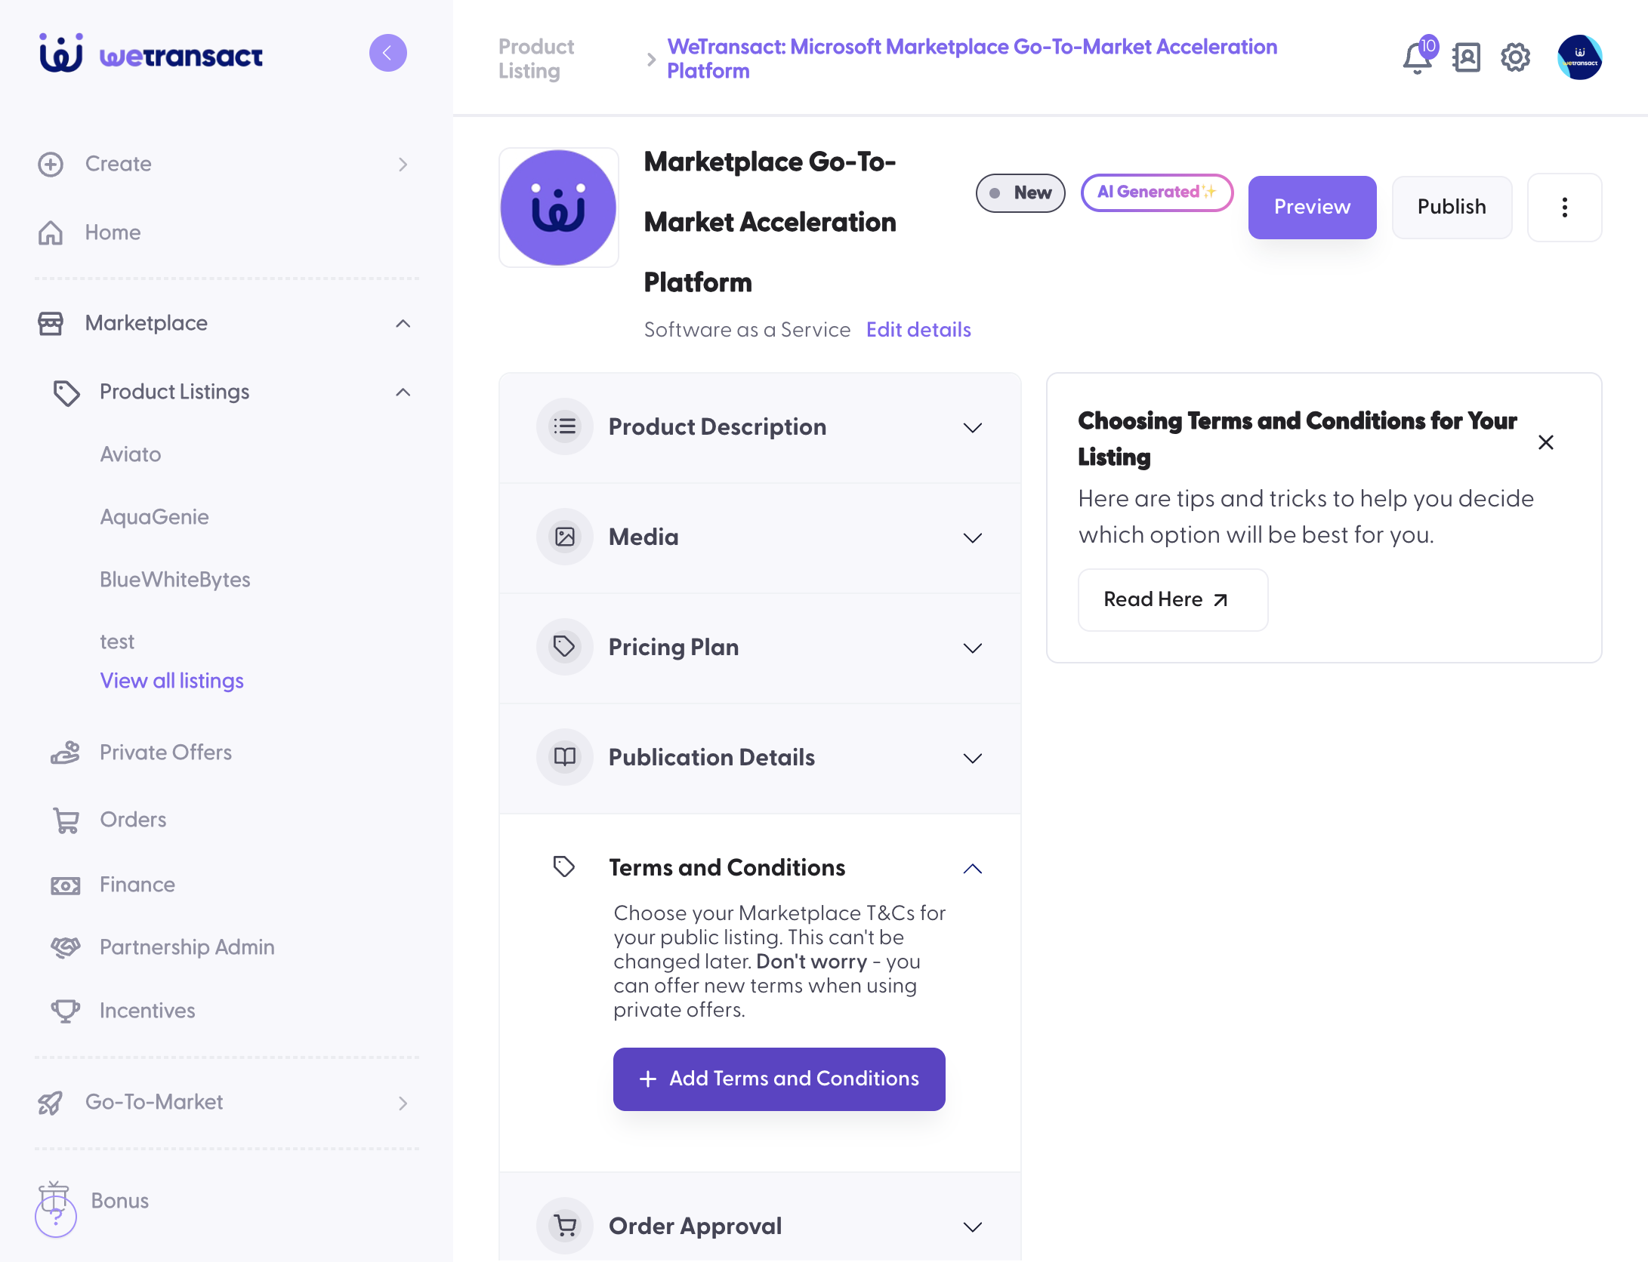Click the Marketplace storefront icon
The width and height of the screenshot is (1648, 1262).
[51, 323]
